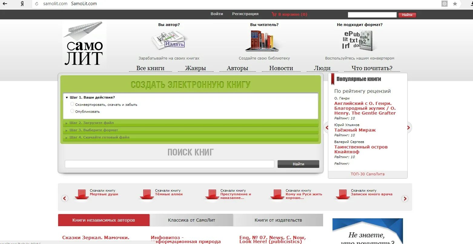The image size is (473, 244).
Task: Click 'Зарабатывайте на своих книгах' text
Action: (169, 58)
